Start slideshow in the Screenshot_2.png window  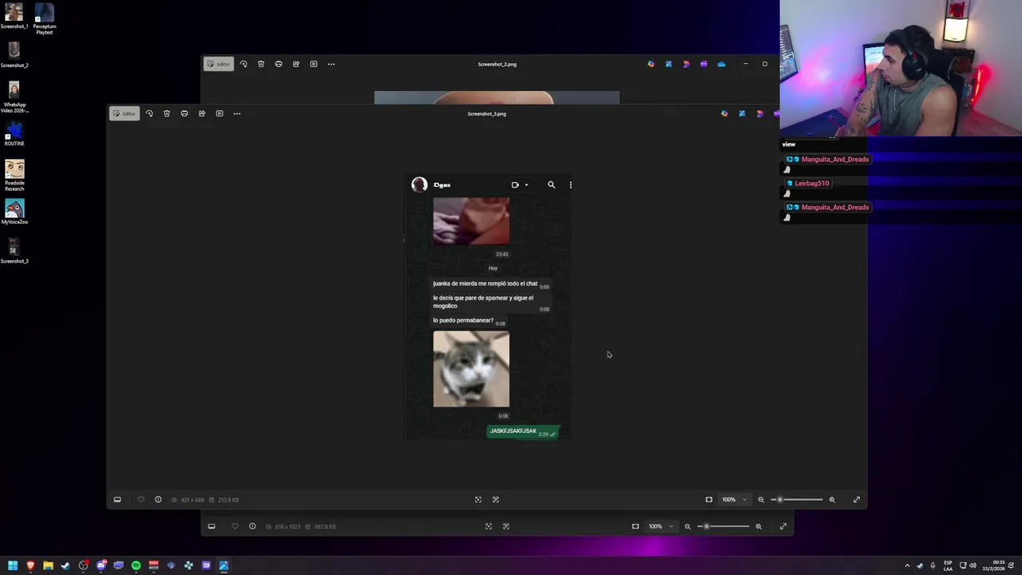pos(314,64)
